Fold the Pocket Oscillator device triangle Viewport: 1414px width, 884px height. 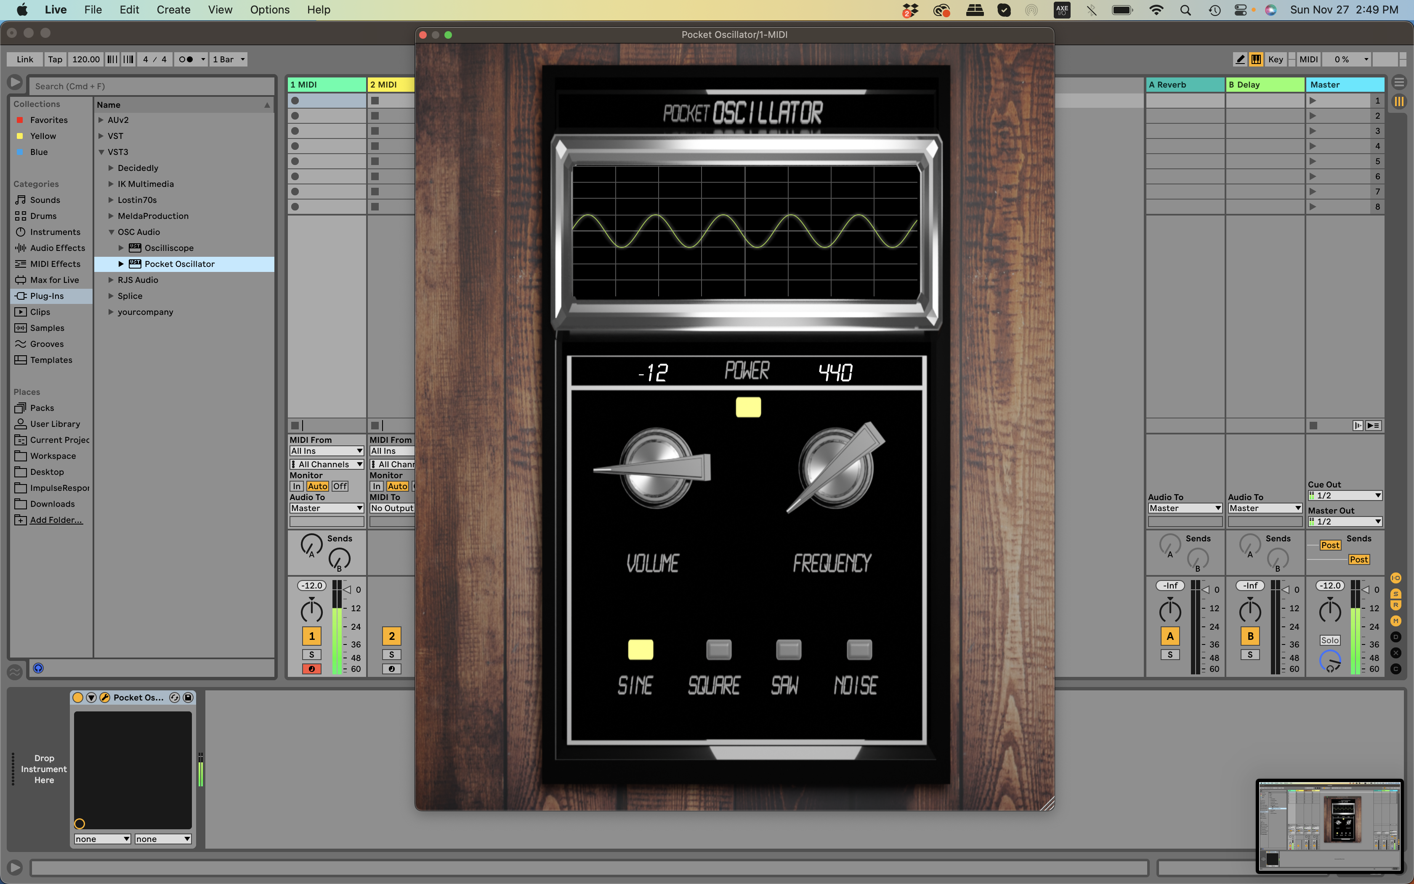point(91,698)
